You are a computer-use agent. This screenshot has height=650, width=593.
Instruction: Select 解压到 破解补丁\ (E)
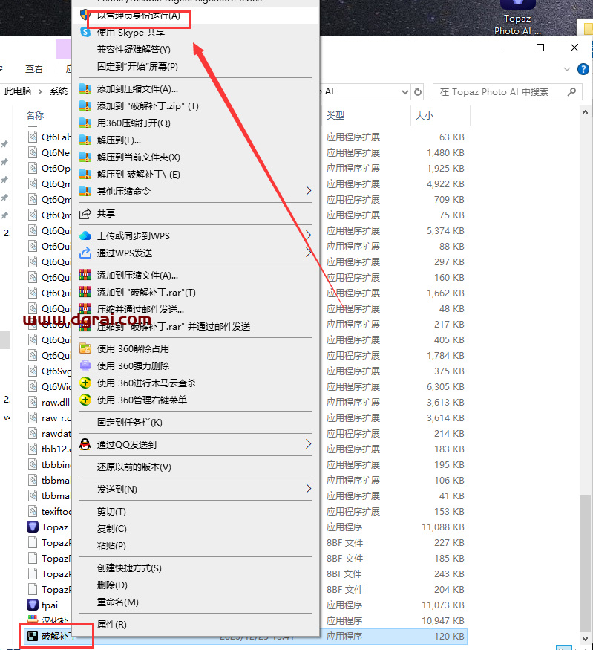(138, 174)
